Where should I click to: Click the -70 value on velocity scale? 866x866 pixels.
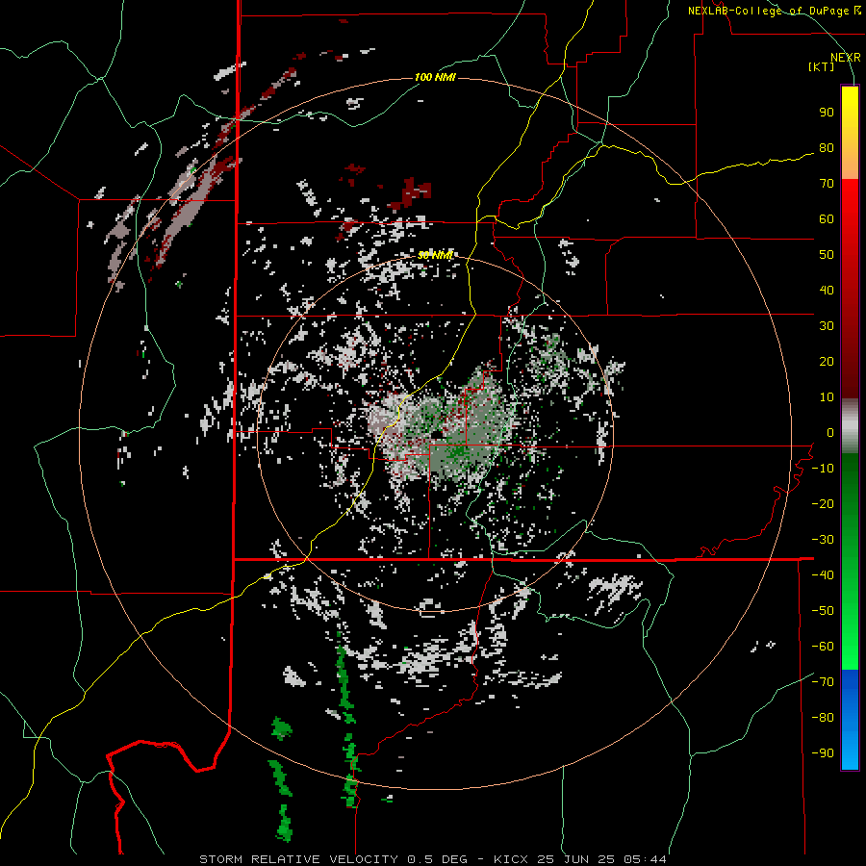[823, 682]
